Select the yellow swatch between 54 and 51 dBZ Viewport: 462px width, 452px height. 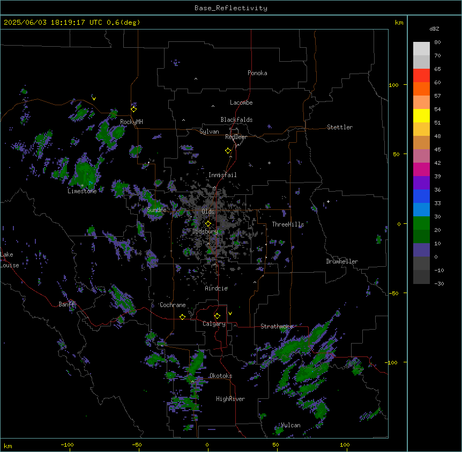click(421, 116)
